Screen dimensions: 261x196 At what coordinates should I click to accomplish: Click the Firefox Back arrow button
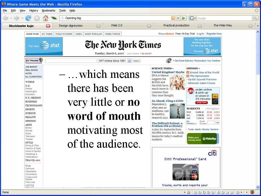pos(5,18)
